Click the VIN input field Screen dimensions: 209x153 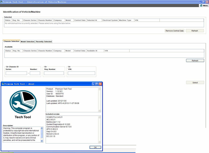(x=81, y=73)
